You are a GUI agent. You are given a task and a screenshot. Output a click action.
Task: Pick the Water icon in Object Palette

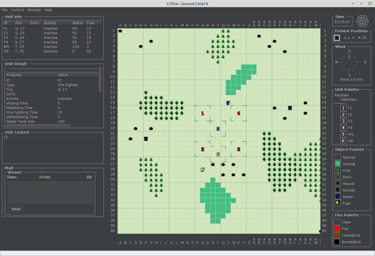[x=337, y=197]
